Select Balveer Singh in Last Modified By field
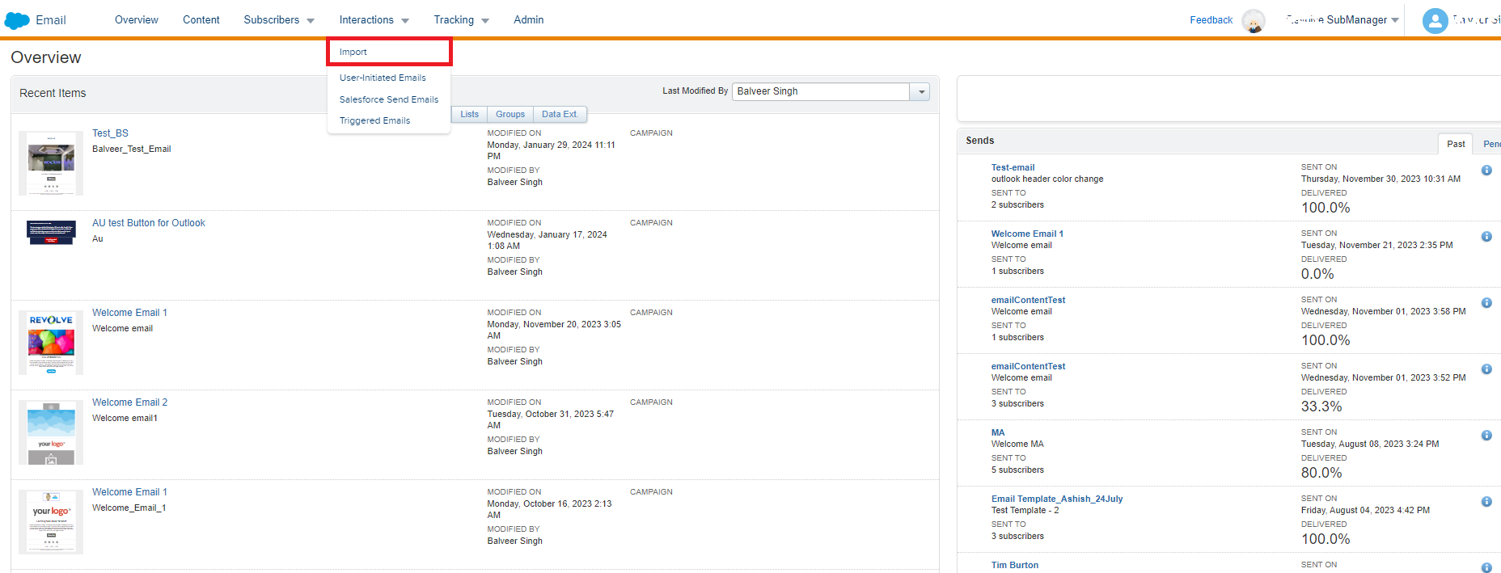Screen dimensions: 1501x573 click(821, 92)
